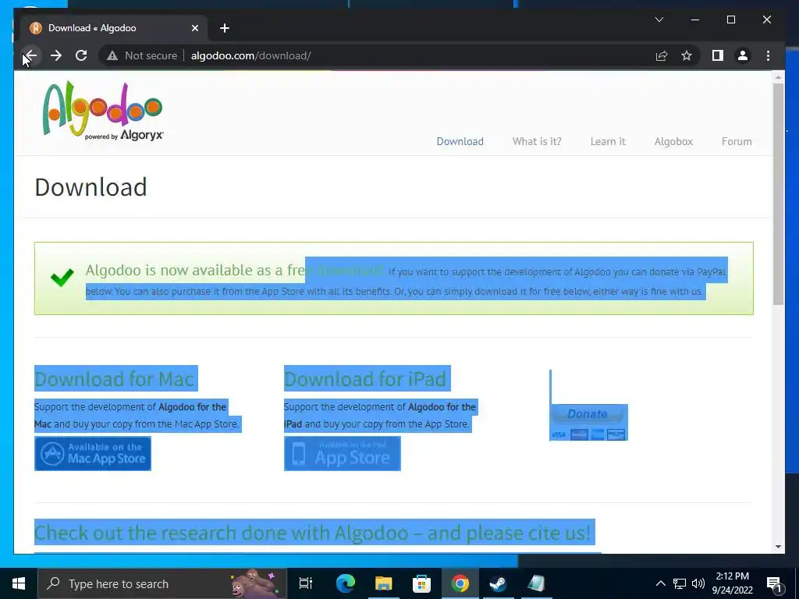This screenshot has height=599, width=799.
Task: Expand the tab search chevron
Action: 659,19
